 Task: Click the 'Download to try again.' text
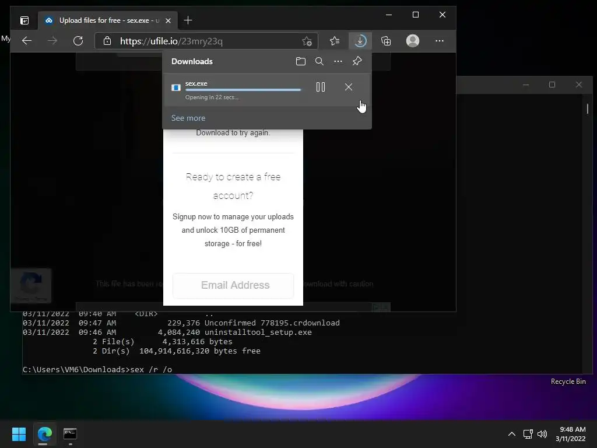click(x=233, y=132)
